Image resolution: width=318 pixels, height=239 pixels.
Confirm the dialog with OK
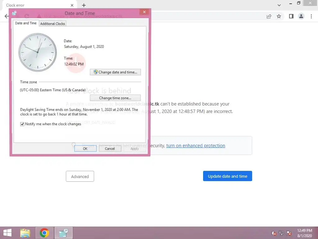pos(85,148)
